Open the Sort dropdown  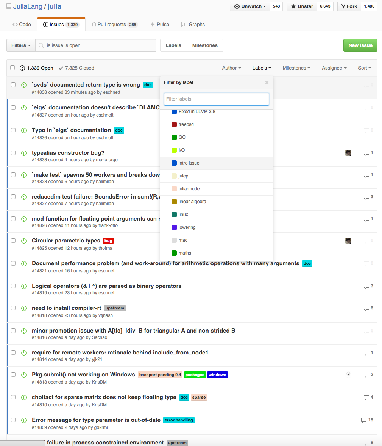click(x=365, y=68)
